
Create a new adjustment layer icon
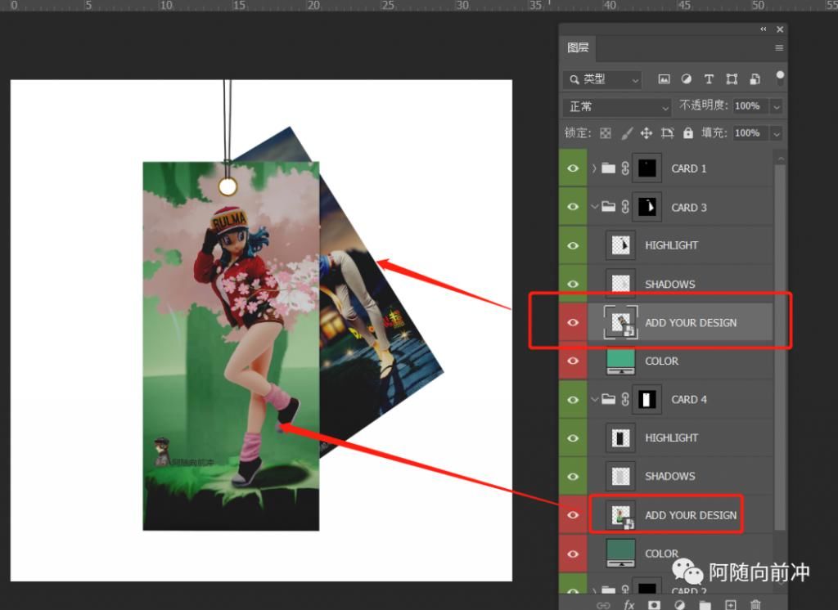tap(679, 604)
